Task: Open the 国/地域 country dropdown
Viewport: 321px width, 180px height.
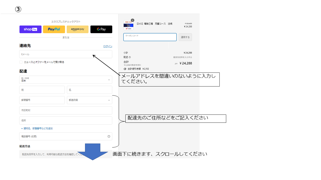Action: pyautogui.click(x=66, y=80)
